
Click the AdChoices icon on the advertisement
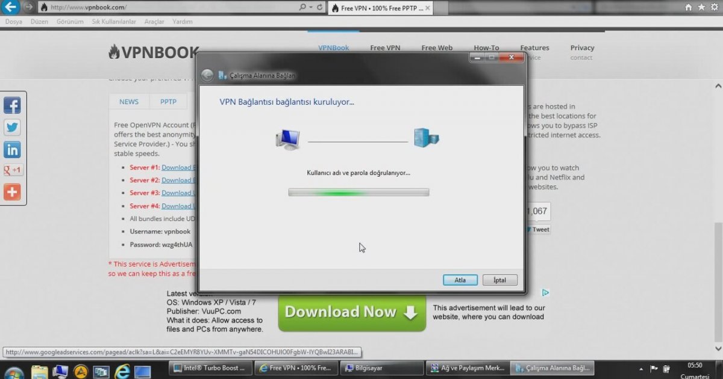click(x=545, y=293)
